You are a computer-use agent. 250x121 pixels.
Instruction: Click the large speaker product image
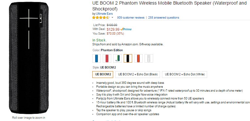pyautogui.click(x=29, y=58)
